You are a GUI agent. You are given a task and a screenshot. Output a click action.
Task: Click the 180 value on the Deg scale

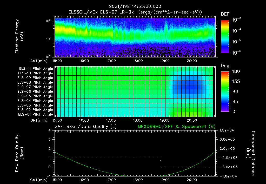(x=236, y=71)
